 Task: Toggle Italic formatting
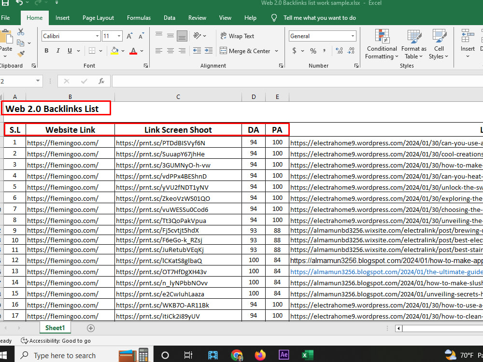[x=58, y=51]
